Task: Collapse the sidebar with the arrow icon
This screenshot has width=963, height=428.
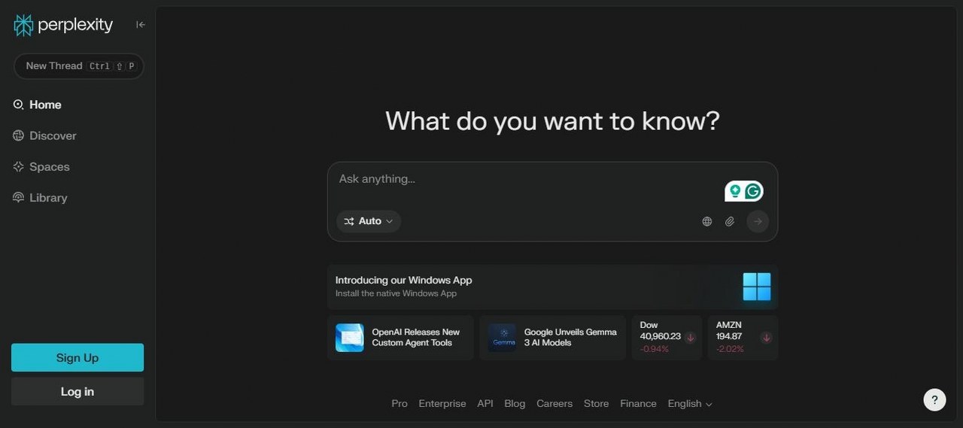Action: pos(141,25)
